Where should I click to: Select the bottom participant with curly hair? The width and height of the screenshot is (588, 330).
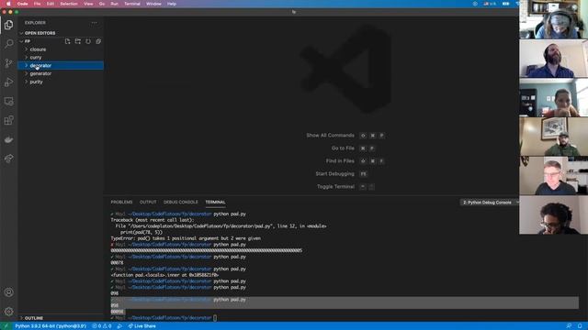(553, 215)
